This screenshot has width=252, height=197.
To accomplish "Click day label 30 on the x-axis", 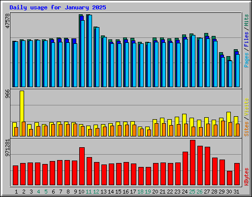I will pos(229,192).
